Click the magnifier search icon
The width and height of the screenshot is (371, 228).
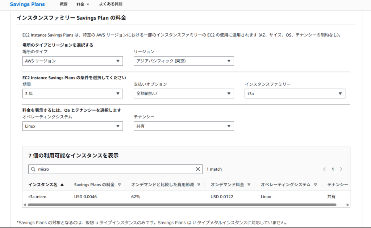point(33,169)
